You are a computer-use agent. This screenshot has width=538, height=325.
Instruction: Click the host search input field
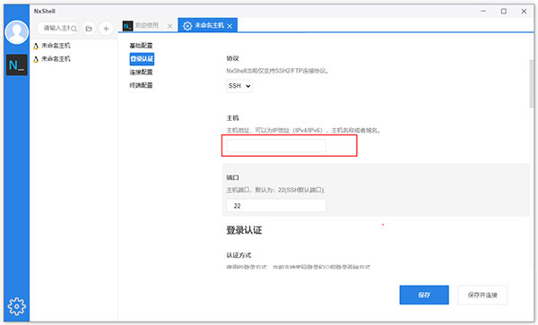point(56,28)
